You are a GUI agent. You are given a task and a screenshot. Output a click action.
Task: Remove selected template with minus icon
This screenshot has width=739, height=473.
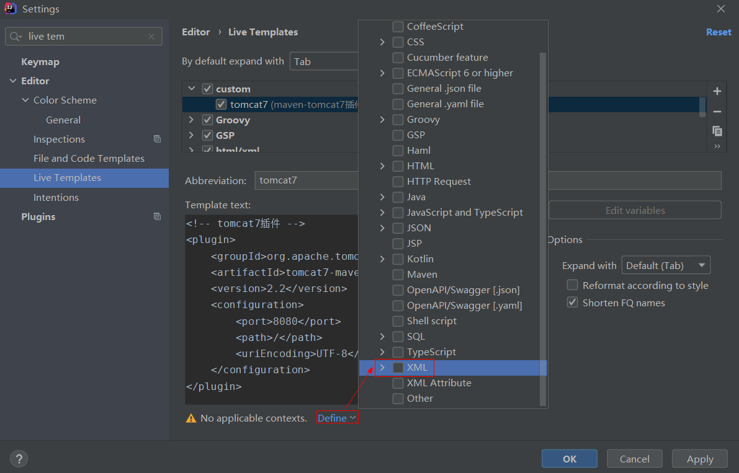pyautogui.click(x=717, y=112)
